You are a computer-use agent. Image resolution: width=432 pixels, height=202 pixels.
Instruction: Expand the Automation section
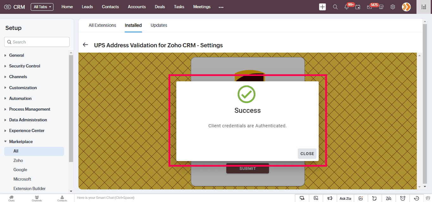[x=20, y=98]
